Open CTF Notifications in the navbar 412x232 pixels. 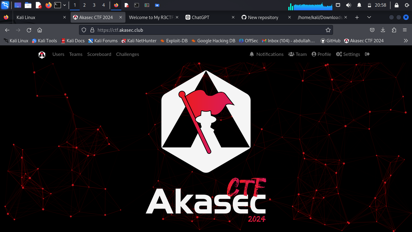pyautogui.click(x=267, y=54)
